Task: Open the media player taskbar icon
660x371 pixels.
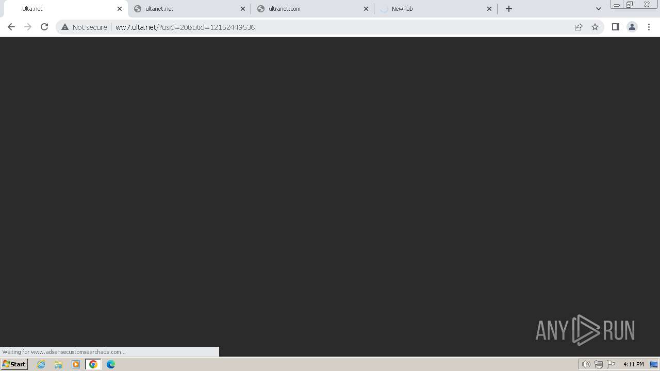Action: click(76, 364)
